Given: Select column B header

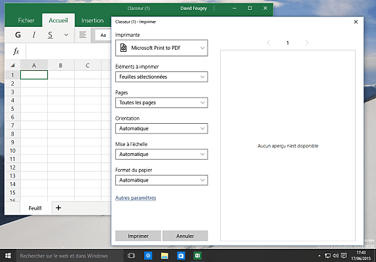Looking at the screenshot, I should [x=61, y=65].
